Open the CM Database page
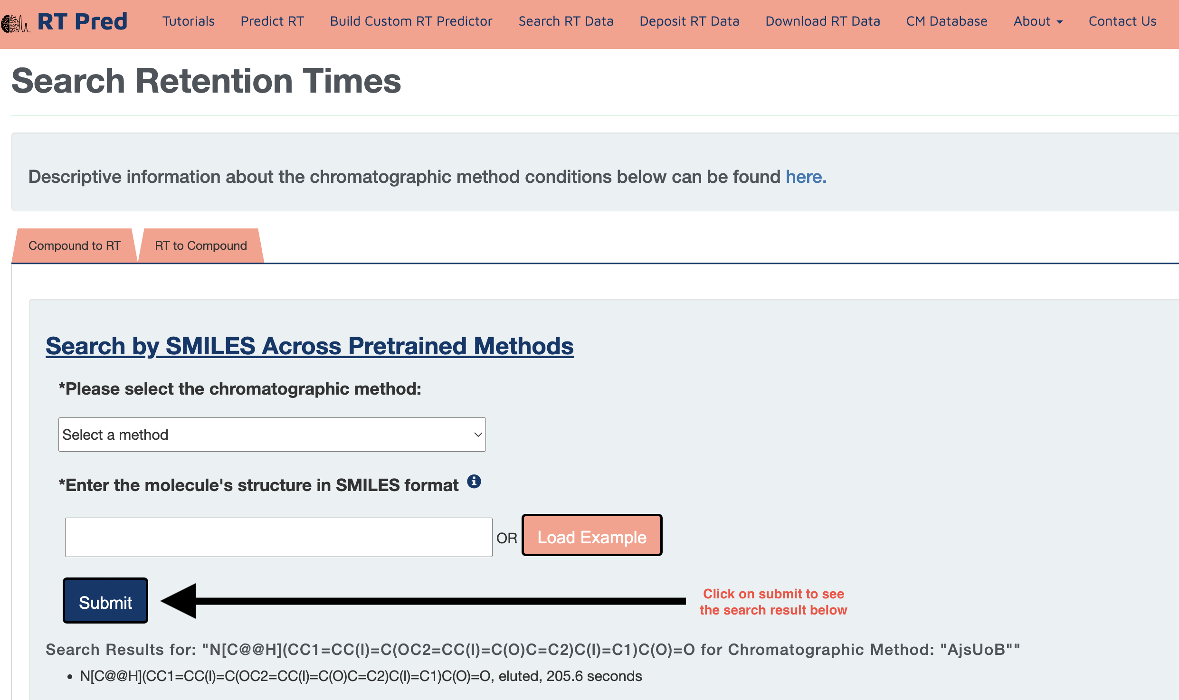This screenshot has height=700, width=1179. pyautogui.click(x=946, y=21)
